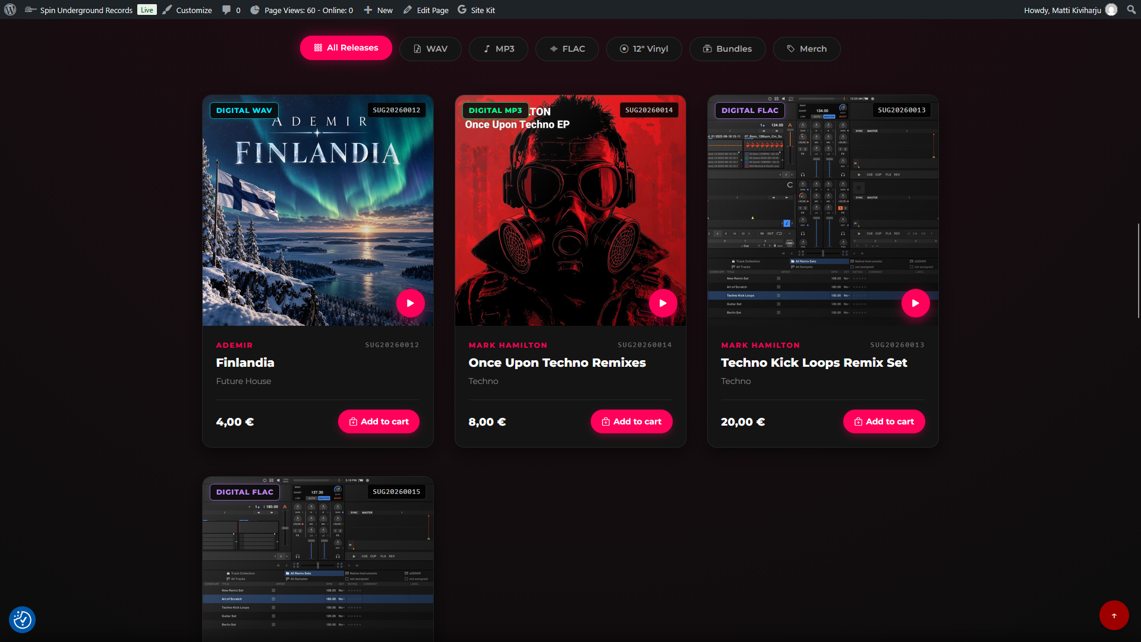
Task: Click the SUG20260014 code on cover
Action: [649, 110]
